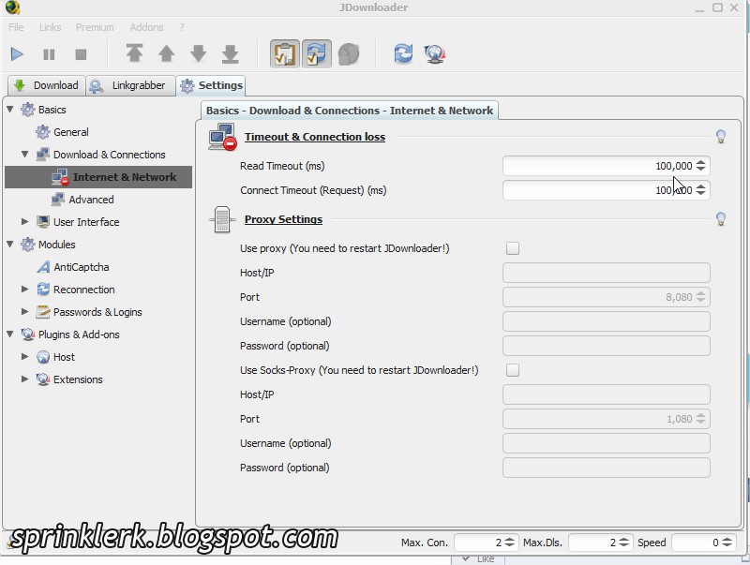The image size is (750, 565).
Task: Collapse Plugins & Add-ons node
Action: coord(10,335)
